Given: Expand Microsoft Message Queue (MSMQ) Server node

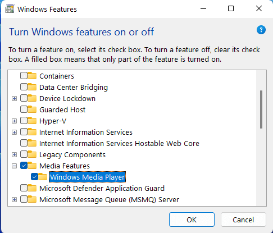Looking at the screenshot, I should 14,200.
